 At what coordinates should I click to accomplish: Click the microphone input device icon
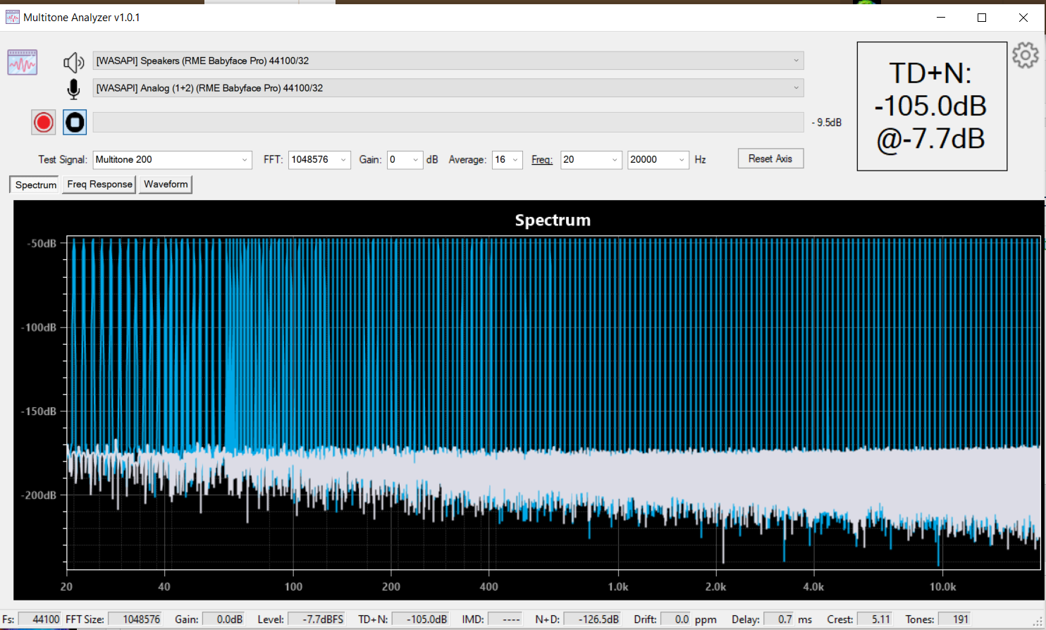pyautogui.click(x=73, y=89)
